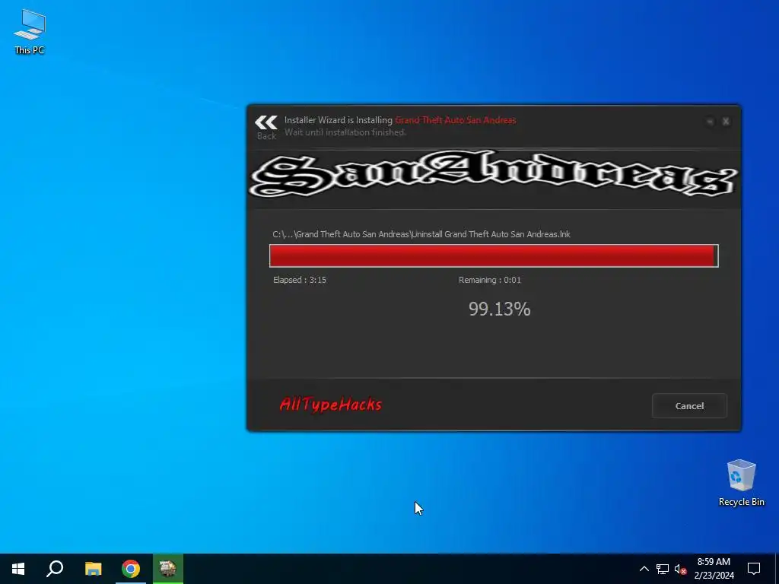Click the GTA installer taskbar icon
The height and width of the screenshot is (584, 779).
point(168,569)
